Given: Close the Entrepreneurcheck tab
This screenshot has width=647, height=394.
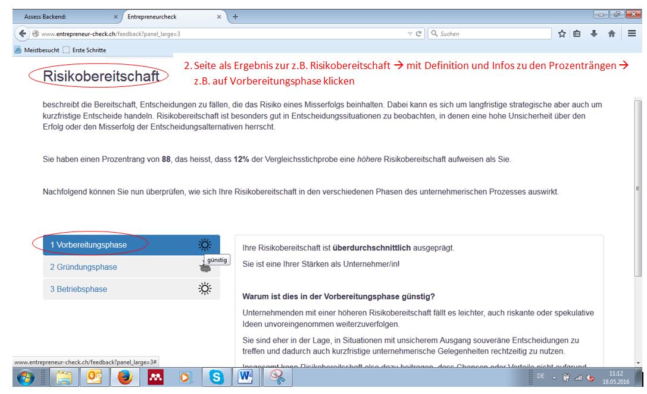Looking at the screenshot, I should [219, 17].
